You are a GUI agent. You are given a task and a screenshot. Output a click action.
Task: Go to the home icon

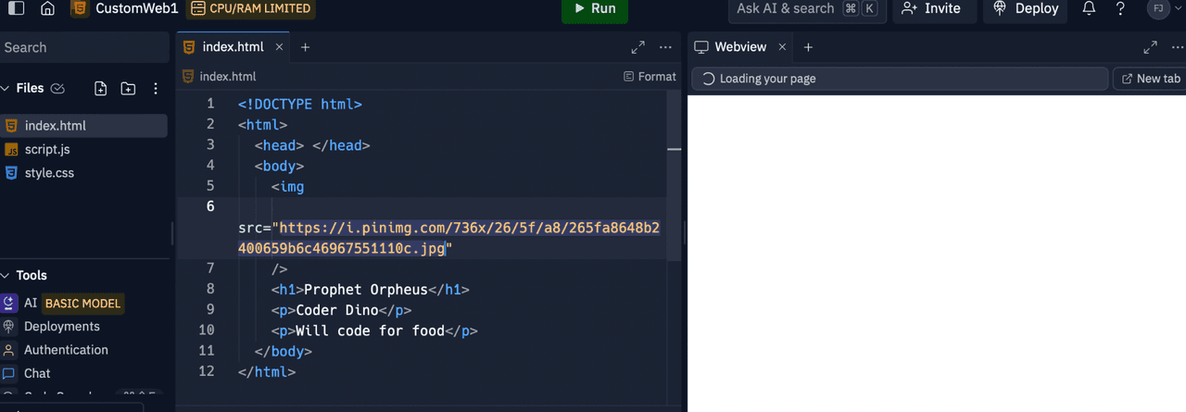point(48,9)
